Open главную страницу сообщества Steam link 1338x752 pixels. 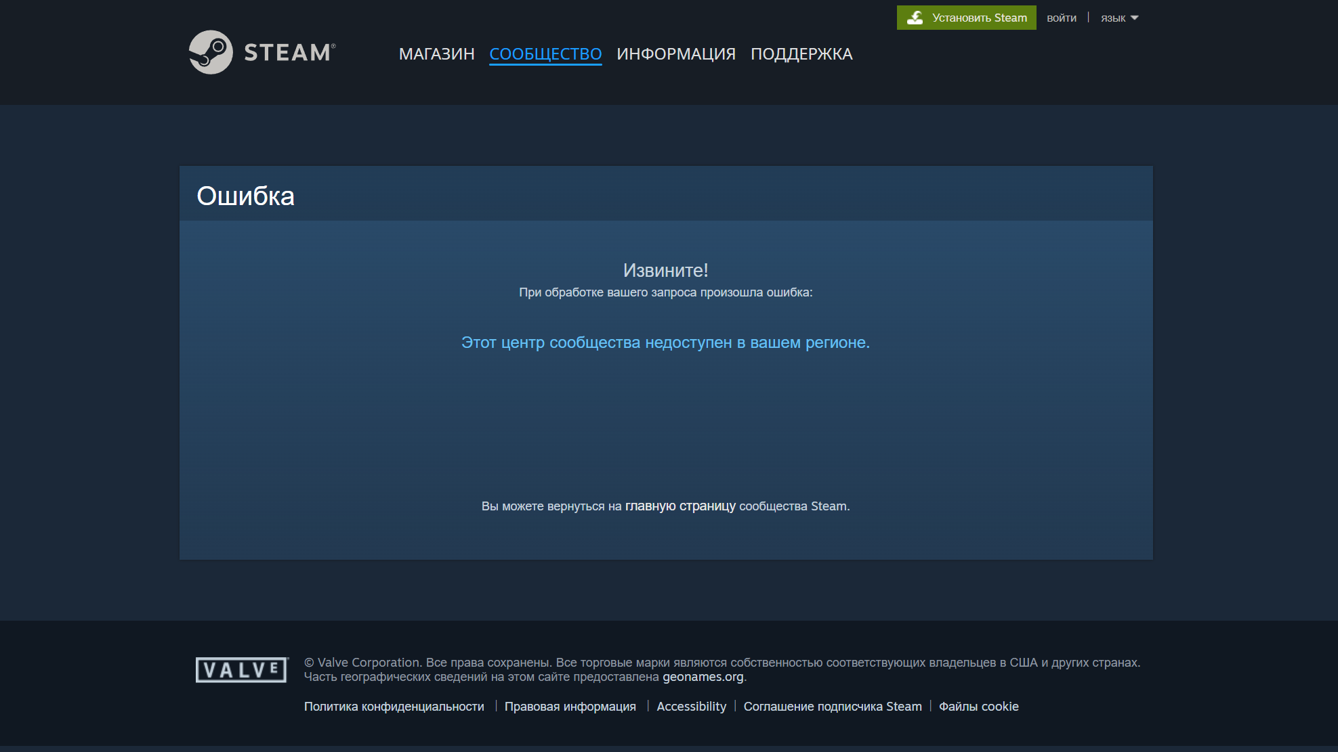click(x=680, y=506)
